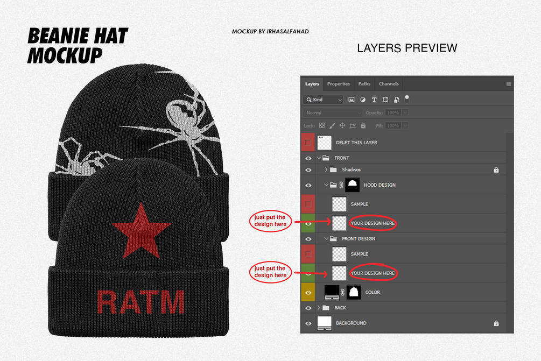Screen dimensions: 541x361
Task: Show the SAMPLE layer under HOOD DESIGN
Action: (x=308, y=204)
